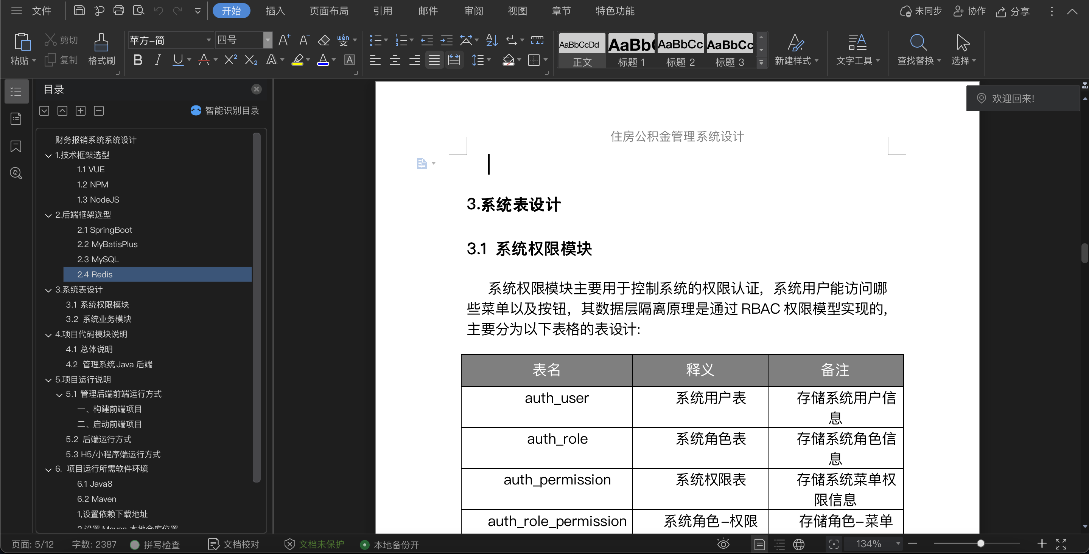Open the font color swatch
This screenshot has width=1089, height=554.
tap(323, 60)
